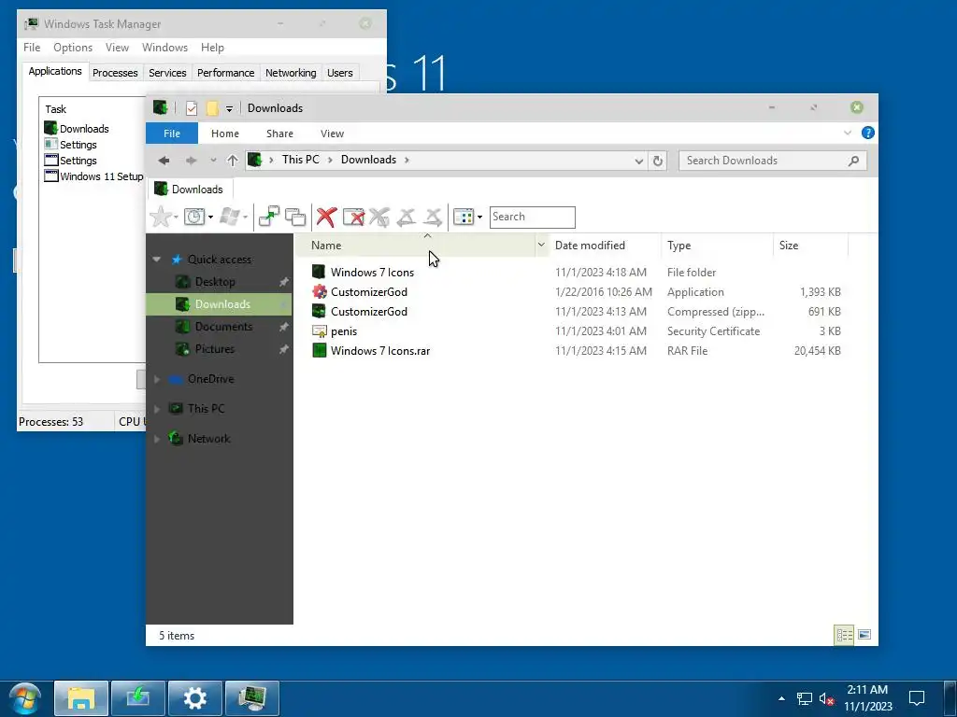Click the green arrow new-window toolbar icon

pyautogui.click(x=268, y=217)
